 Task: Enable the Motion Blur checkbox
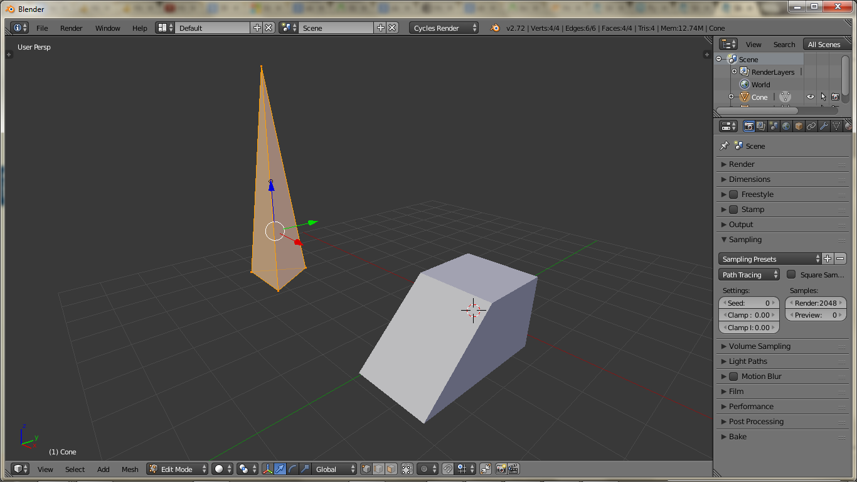[733, 377]
